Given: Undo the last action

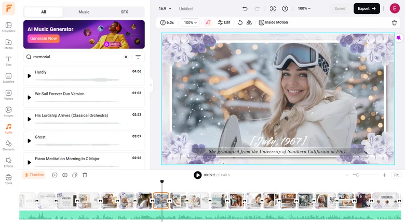Looking at the screenshot, I should click(245, 8).
